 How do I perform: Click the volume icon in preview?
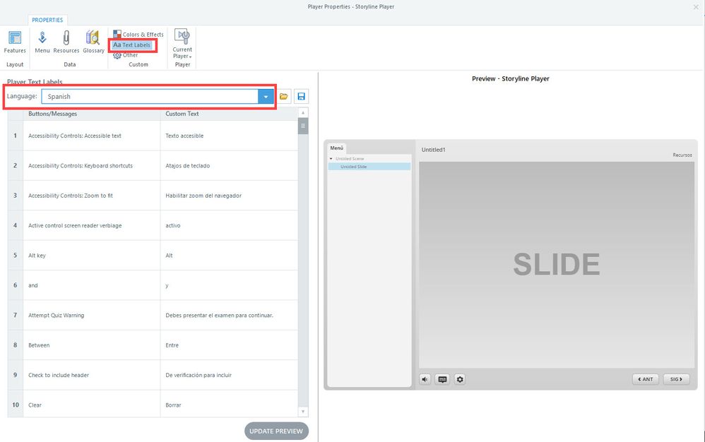point(425,379)
